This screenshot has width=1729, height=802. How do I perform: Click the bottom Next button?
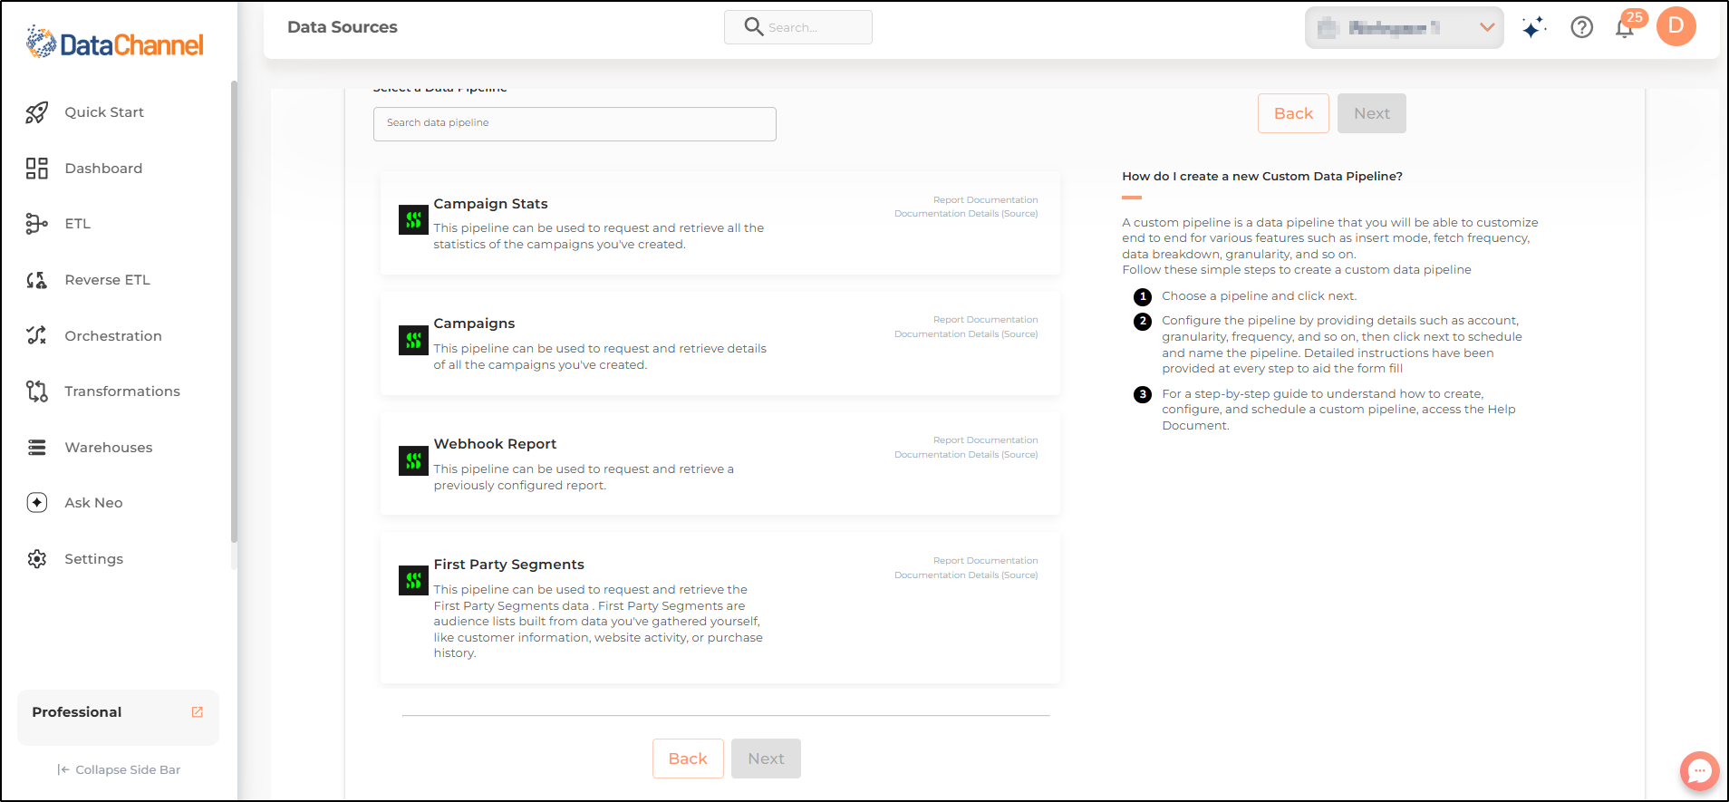766,759
